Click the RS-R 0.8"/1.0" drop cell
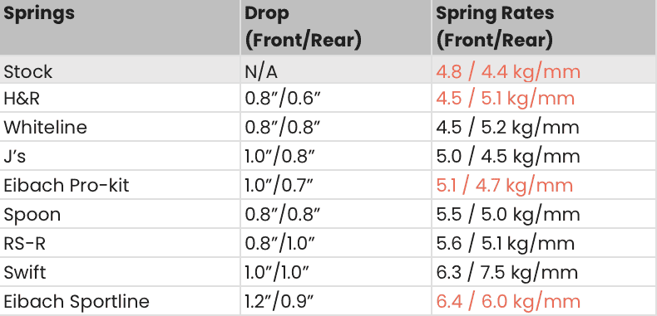The width and height of the screenshot is (657, 316). (336, 243)
